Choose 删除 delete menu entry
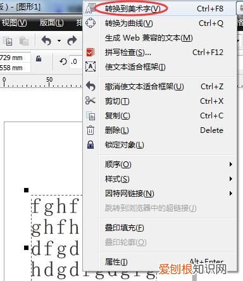The height and width of the screenshot is (281, 243). click(160, 130)
